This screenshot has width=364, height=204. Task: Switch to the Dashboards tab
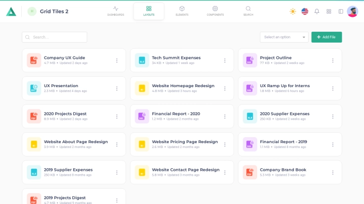point(116,11)
